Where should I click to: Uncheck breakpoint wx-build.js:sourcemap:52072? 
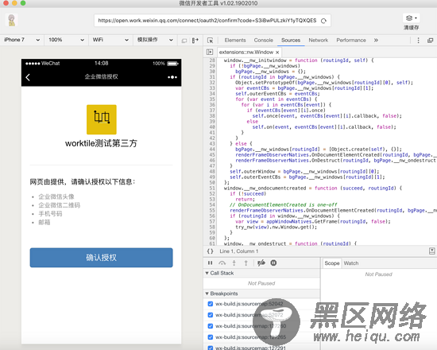point(211,315)
